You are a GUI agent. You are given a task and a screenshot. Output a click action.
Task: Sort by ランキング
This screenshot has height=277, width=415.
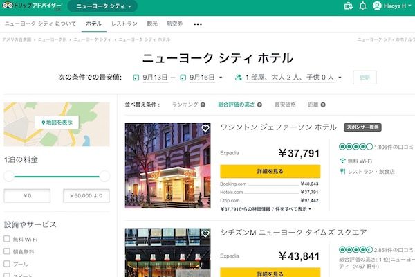[185, 105]
